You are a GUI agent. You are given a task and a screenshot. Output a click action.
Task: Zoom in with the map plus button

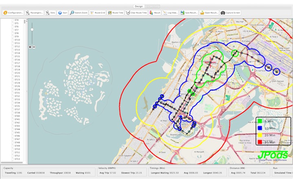tap(30, 47)
